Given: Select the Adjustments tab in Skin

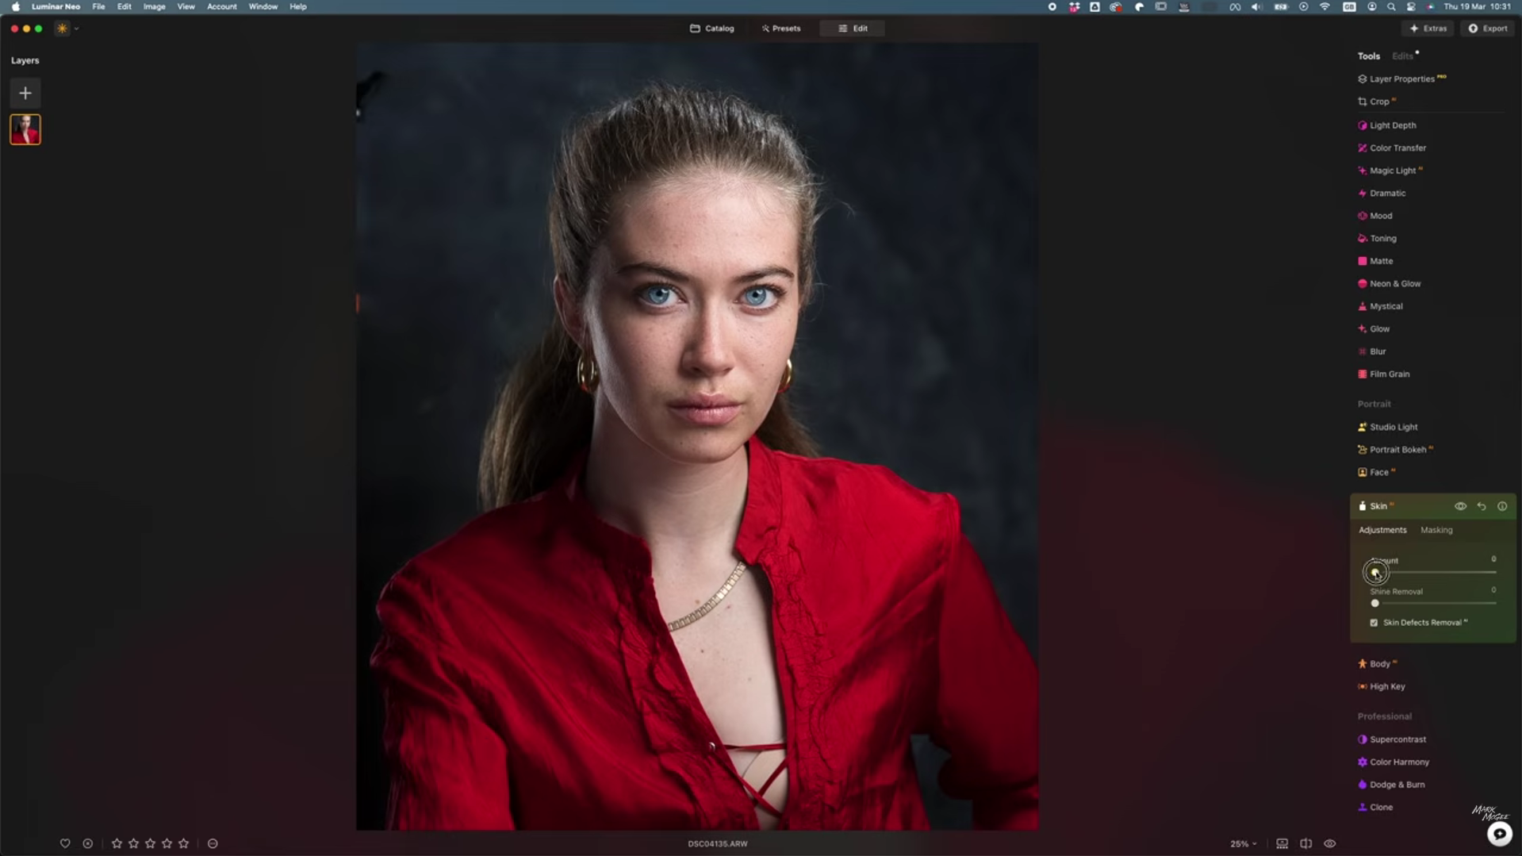Looking at the screenshot, I should [x=1382, y=530].
